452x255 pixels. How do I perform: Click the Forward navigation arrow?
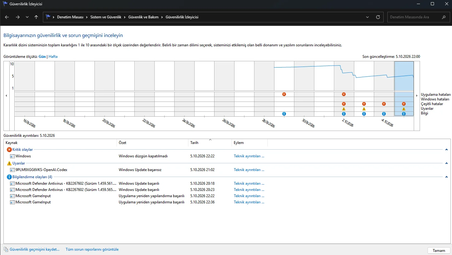(18, 17)
